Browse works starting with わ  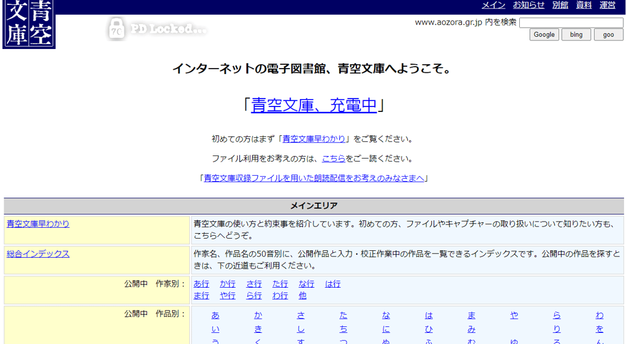click(x=599, y=315)
